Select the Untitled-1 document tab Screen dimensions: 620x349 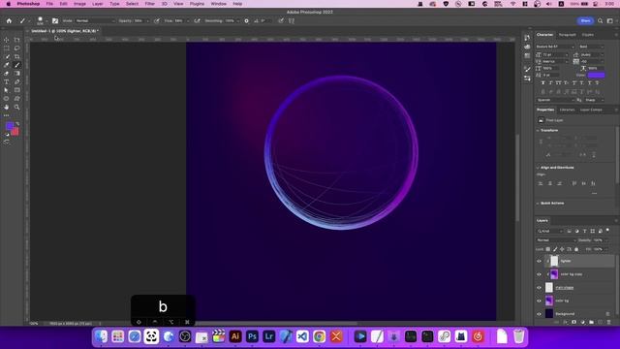65,31
